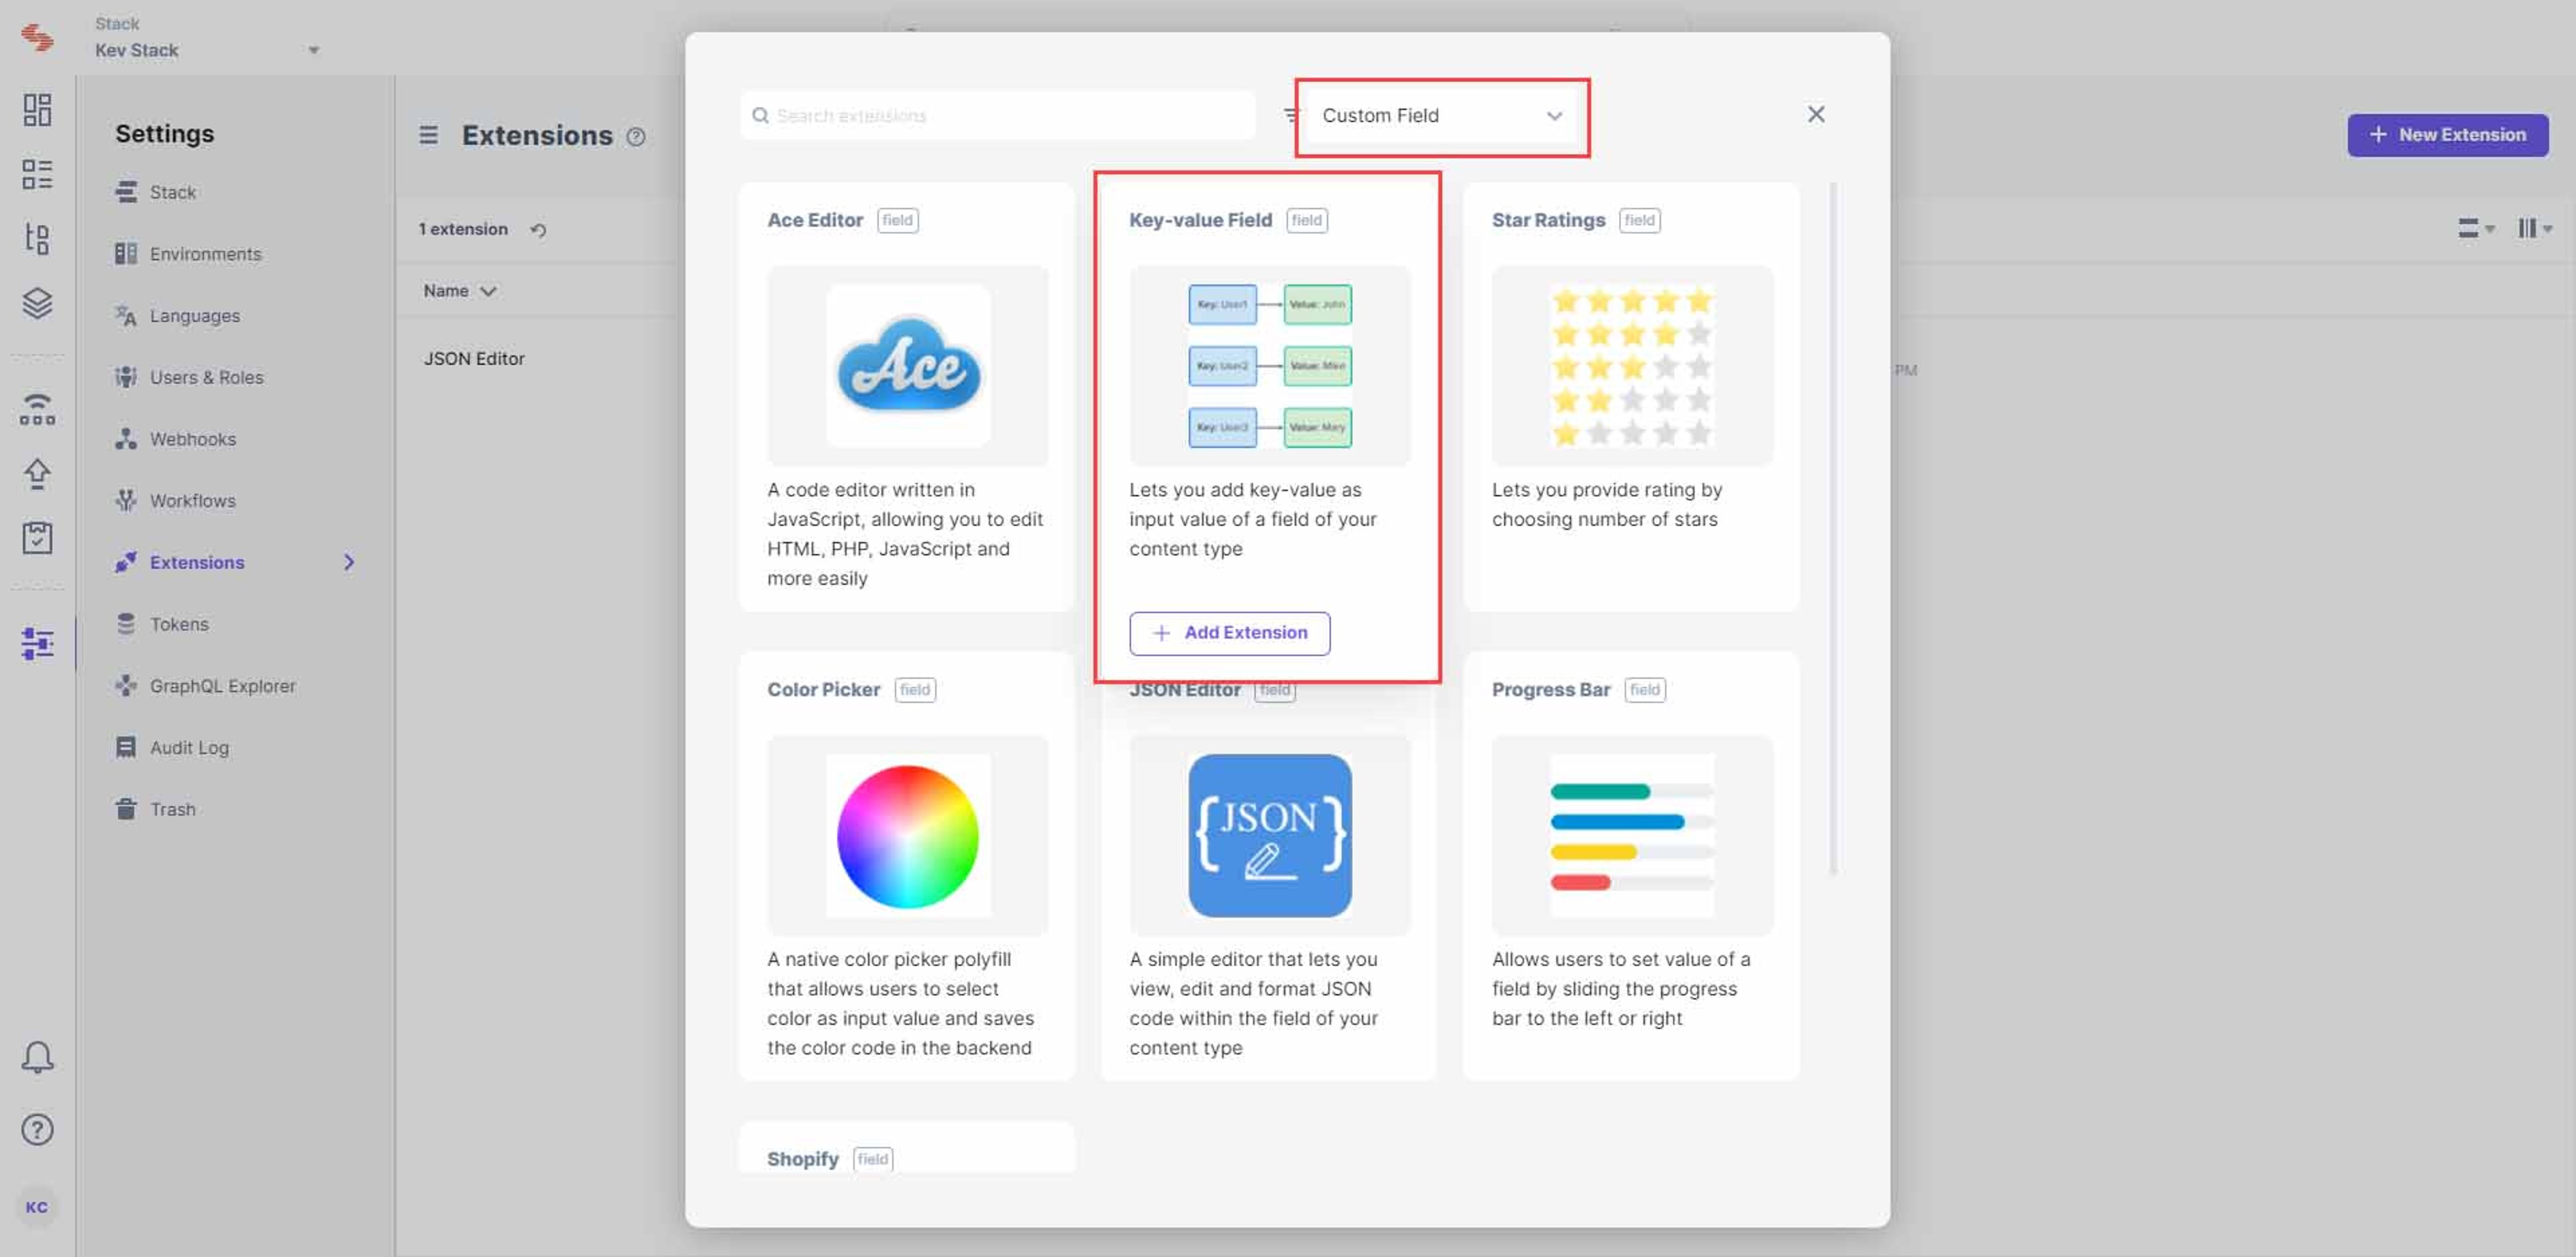Screen dimensions: 2576x1257
Task: Click the refresh icon next to 1 extension
Action: click(x=538, y=230)
